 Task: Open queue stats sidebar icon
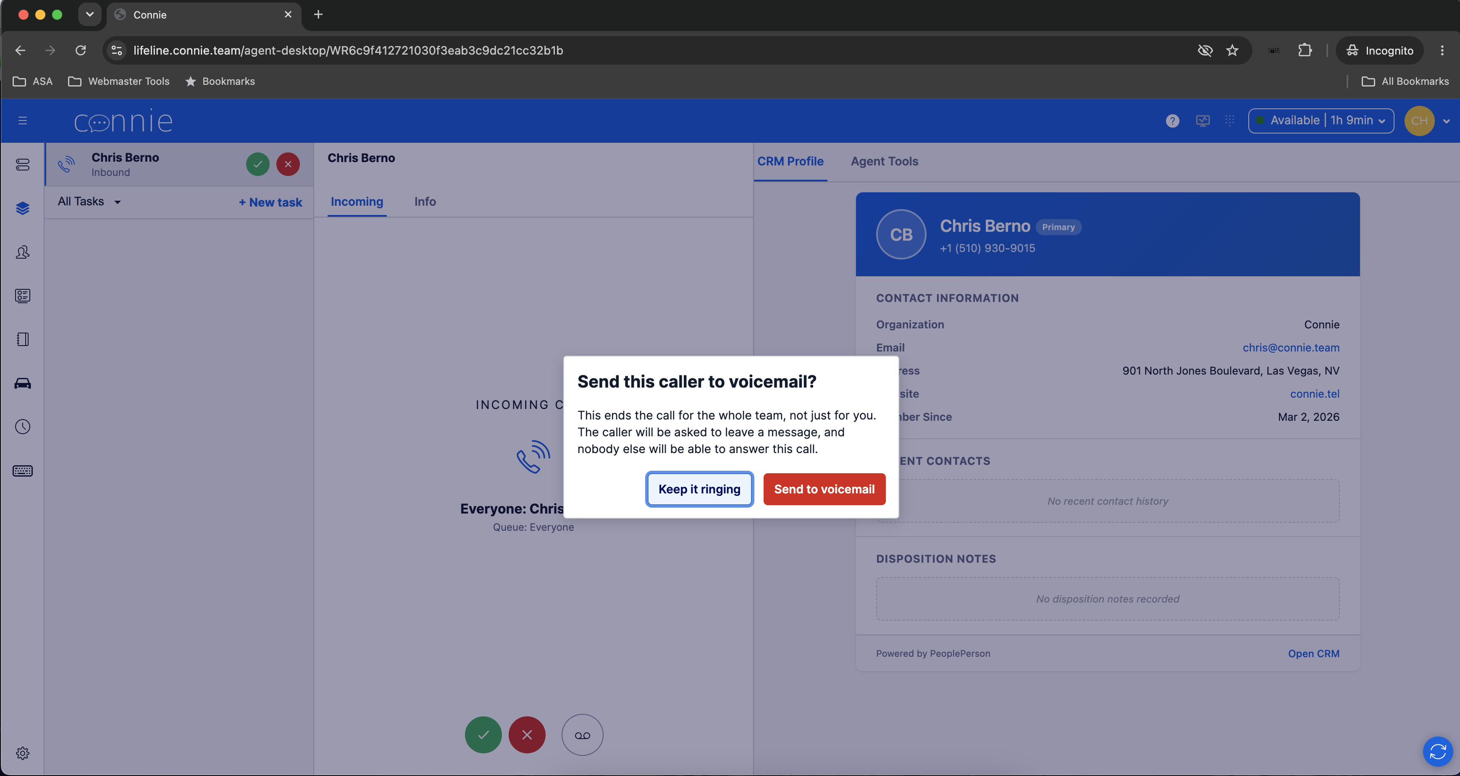(x=23, y=165)
